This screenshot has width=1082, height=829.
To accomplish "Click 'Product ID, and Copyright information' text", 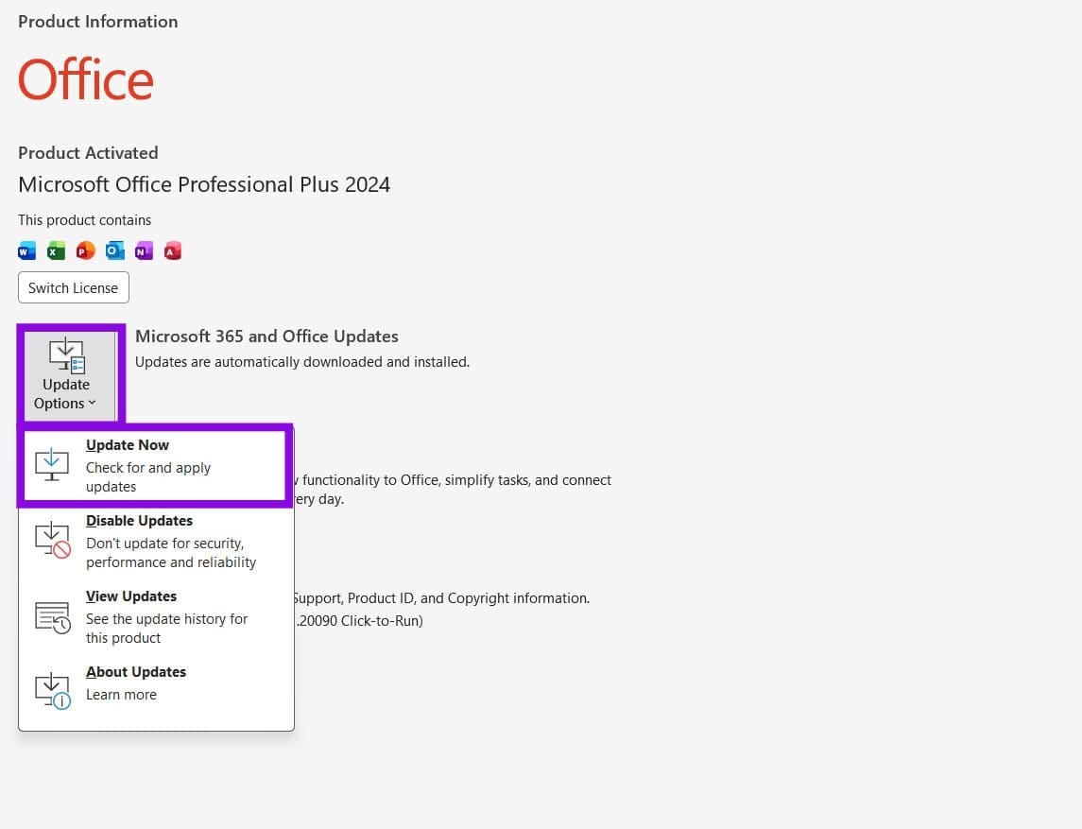I will (x=469, y=597).
